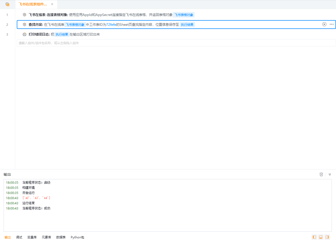Open the 元素库 tab

46,237
